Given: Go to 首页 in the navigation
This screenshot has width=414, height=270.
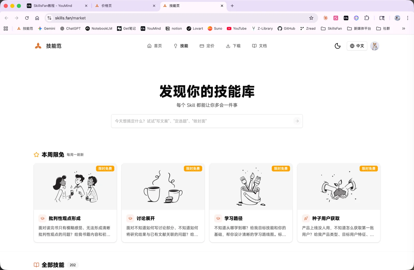Looking at the screenshot, I should [x=154, y=46].
